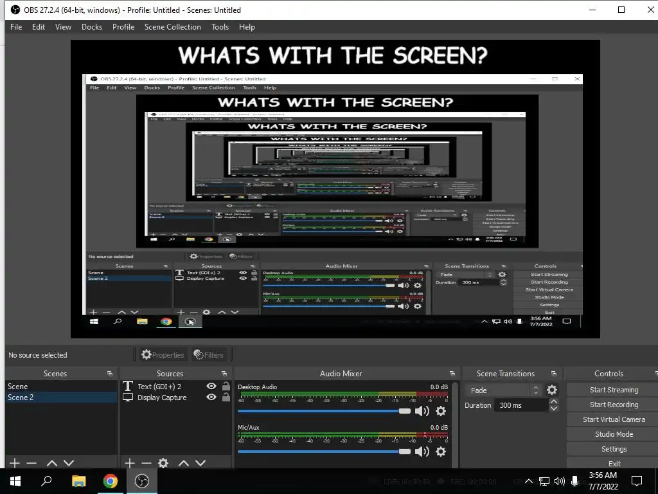This screenshot has height=494, width=658.
Task: Click Start Recording
Action: (614, 405)
